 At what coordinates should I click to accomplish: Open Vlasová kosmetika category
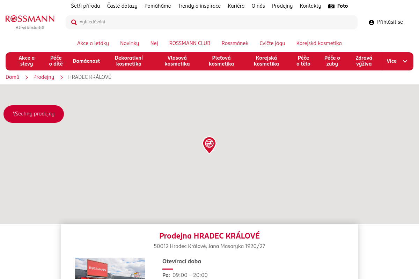click(x=177, y=61)
